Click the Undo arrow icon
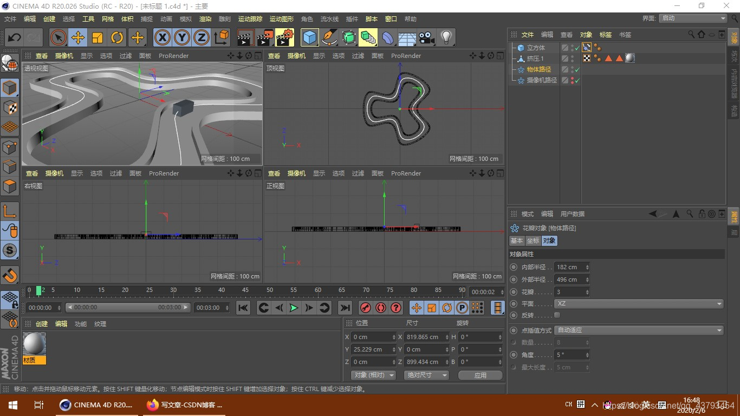This screenshot has width=740, height=416. coord(15,37)
